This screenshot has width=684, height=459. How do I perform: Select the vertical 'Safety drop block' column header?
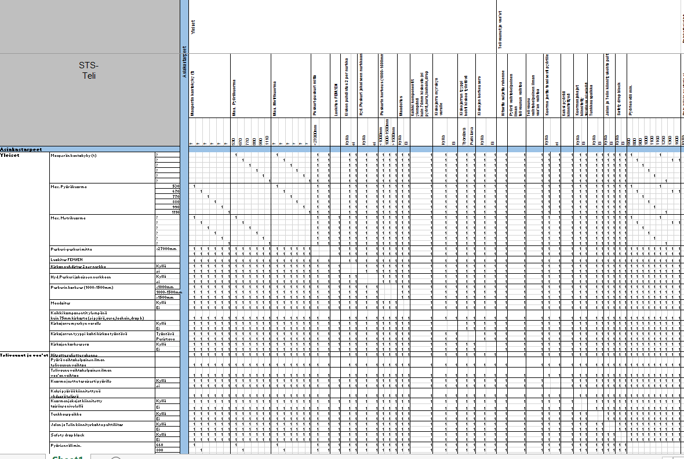point(618,99)
